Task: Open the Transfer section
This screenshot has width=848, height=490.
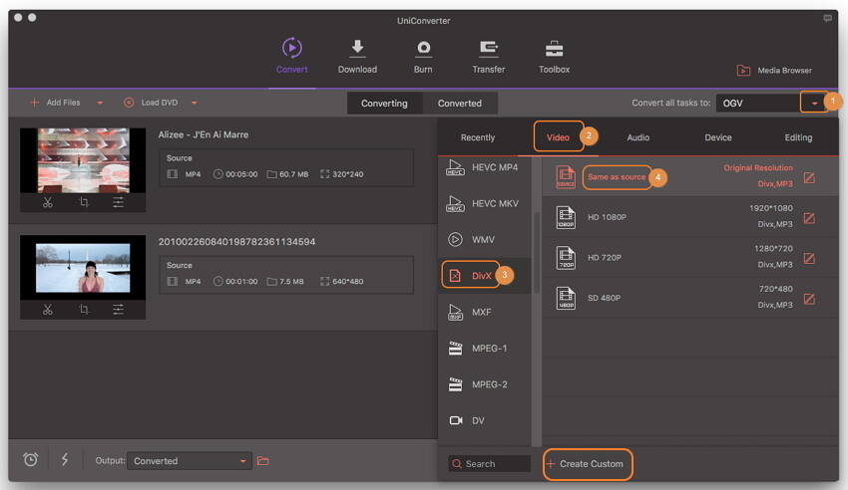Action: 489,56
